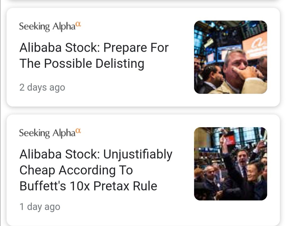
Task: Click the '1 day ago' timestamp
Action: tap(40, 207)
